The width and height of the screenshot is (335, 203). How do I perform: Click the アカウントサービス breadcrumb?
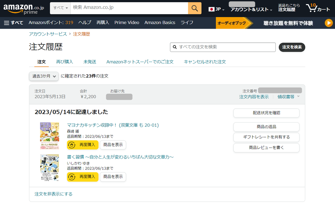tap(48, 34)
